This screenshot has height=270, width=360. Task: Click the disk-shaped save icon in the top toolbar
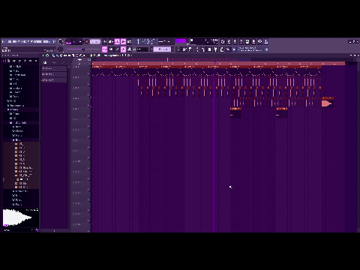[x=247, y=41]
